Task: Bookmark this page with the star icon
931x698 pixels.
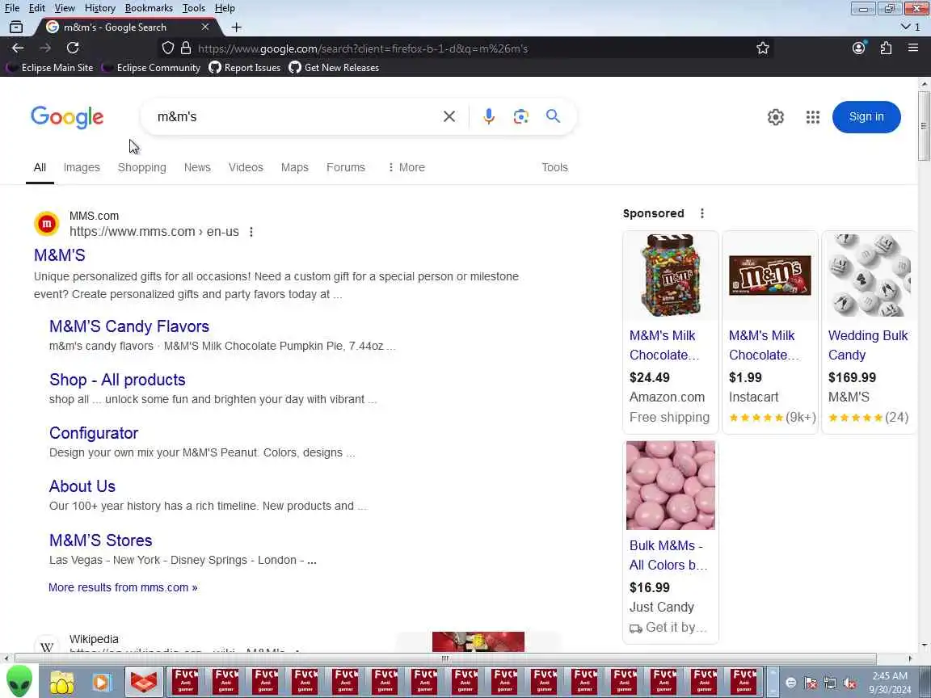Action: pyautogui.click(x=762, y=48)
